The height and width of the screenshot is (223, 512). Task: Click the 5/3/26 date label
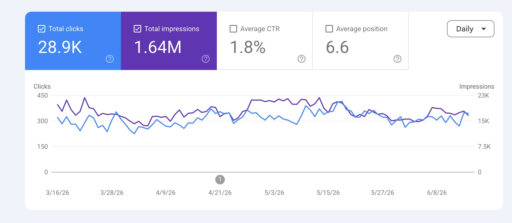tap(274, 193)
